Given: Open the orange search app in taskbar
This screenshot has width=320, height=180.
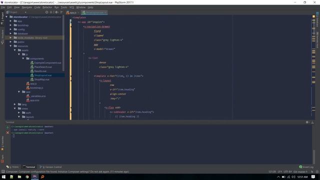Looking at the screenshot, I should click(42, 176).
